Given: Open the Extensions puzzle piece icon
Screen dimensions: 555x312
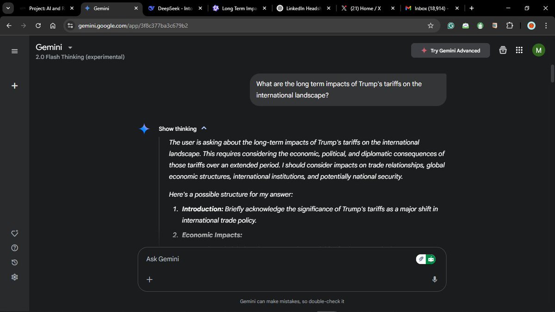Looking at the screenshot, I should pyautogui.click(x=510, y=26).
